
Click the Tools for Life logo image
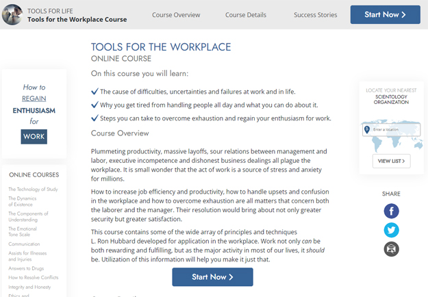[x=12, y=15]
